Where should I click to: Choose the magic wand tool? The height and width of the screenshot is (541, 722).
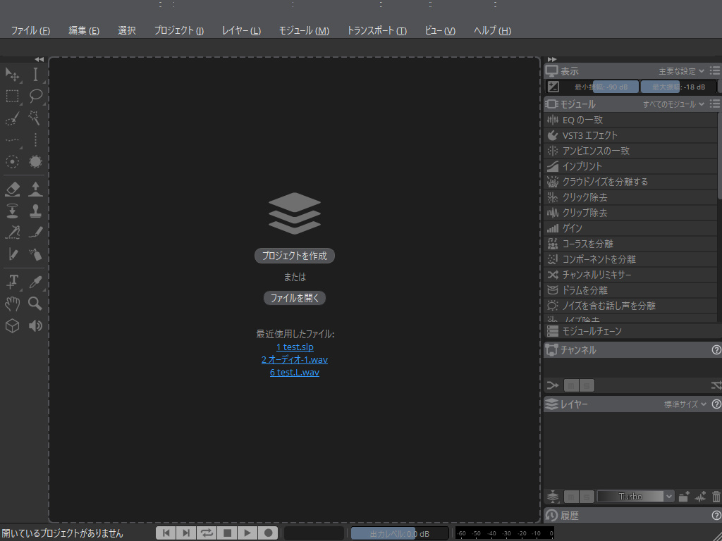35,118
